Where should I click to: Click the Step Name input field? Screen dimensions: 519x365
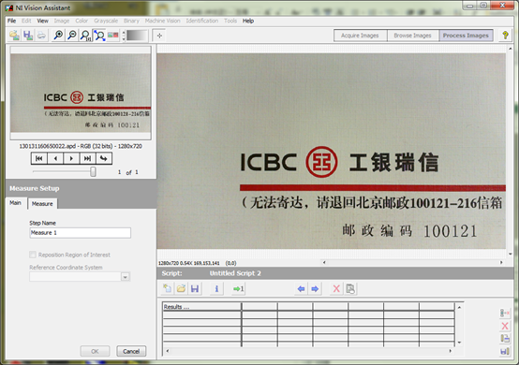point(81,233)
